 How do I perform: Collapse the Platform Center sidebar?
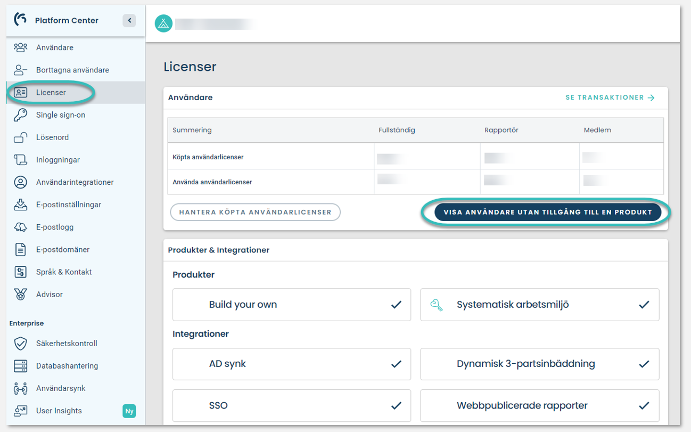click(129, 20)
